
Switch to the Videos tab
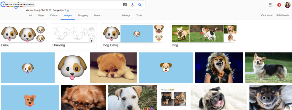click(54, 15)
